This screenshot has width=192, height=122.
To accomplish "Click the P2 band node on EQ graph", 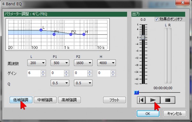I will [71, 34].
